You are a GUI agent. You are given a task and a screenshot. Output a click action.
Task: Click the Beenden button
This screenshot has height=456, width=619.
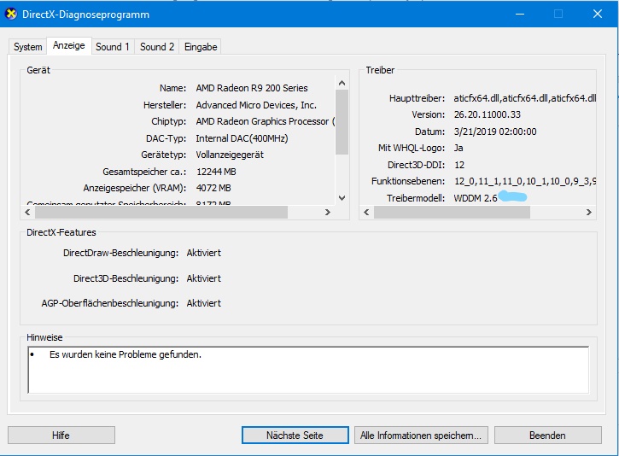coord(547,435)
